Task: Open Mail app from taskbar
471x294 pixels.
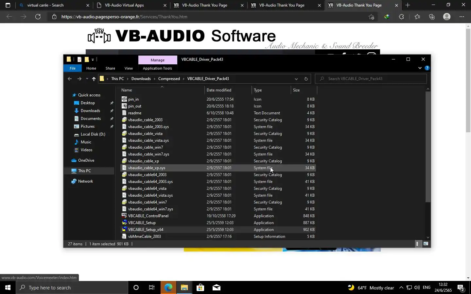Action: coord(216,287)
